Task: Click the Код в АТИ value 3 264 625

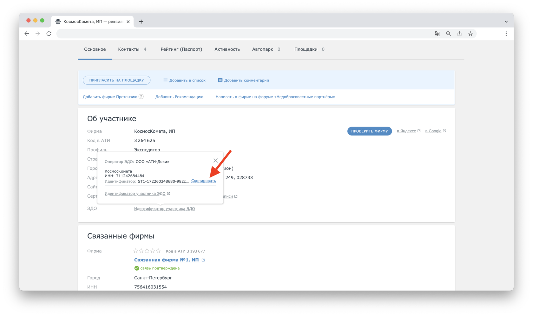Action: 144,140
